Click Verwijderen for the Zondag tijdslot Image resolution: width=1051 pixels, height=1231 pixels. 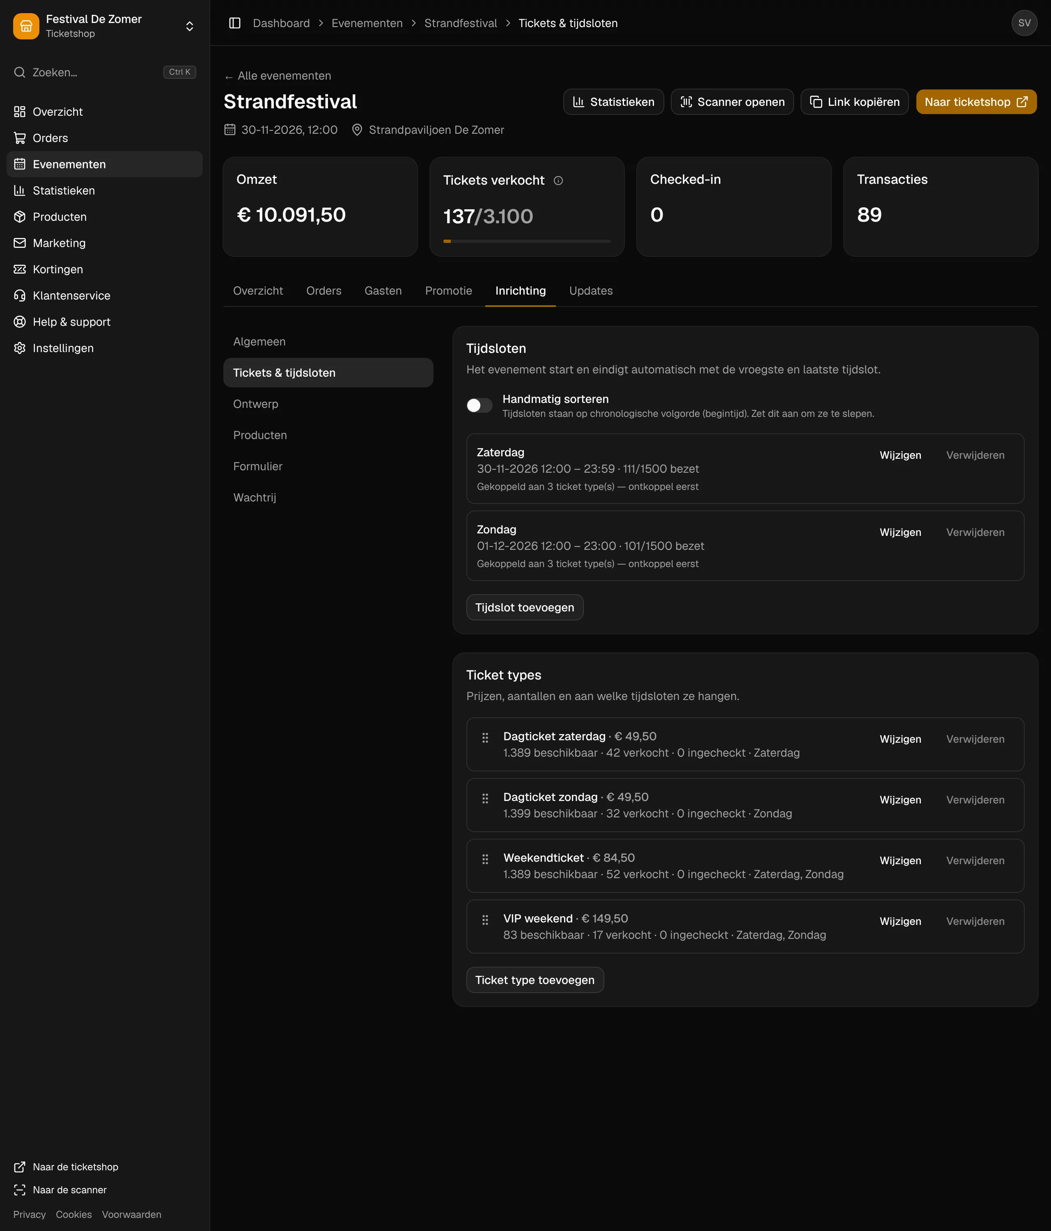[975, 532]
